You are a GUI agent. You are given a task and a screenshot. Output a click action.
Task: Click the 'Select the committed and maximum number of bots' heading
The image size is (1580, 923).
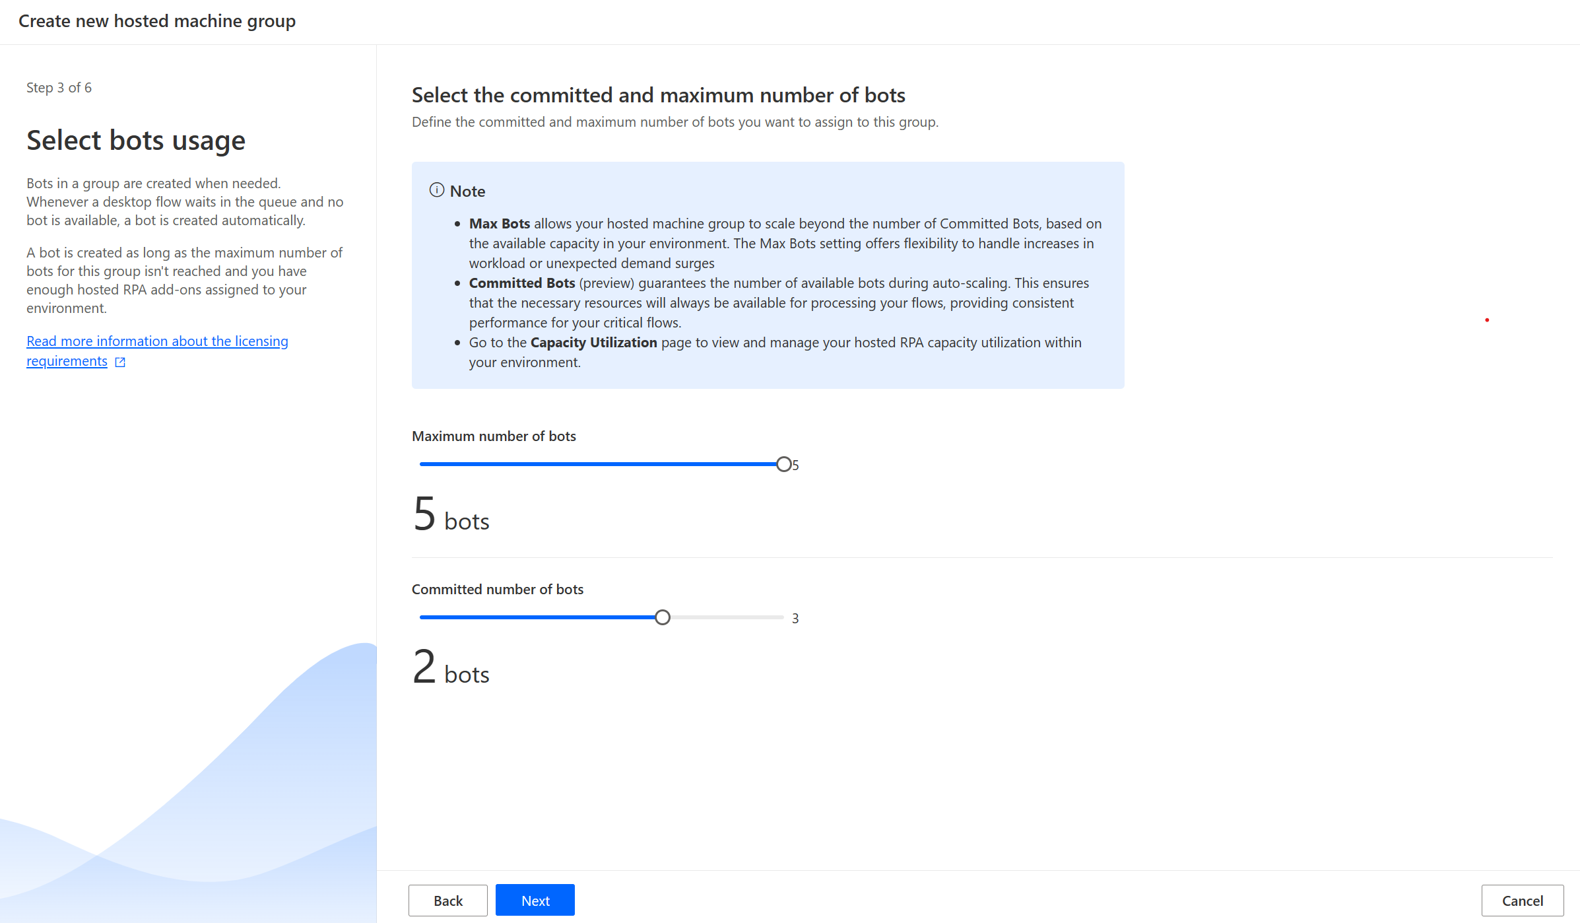pos(659,95)
